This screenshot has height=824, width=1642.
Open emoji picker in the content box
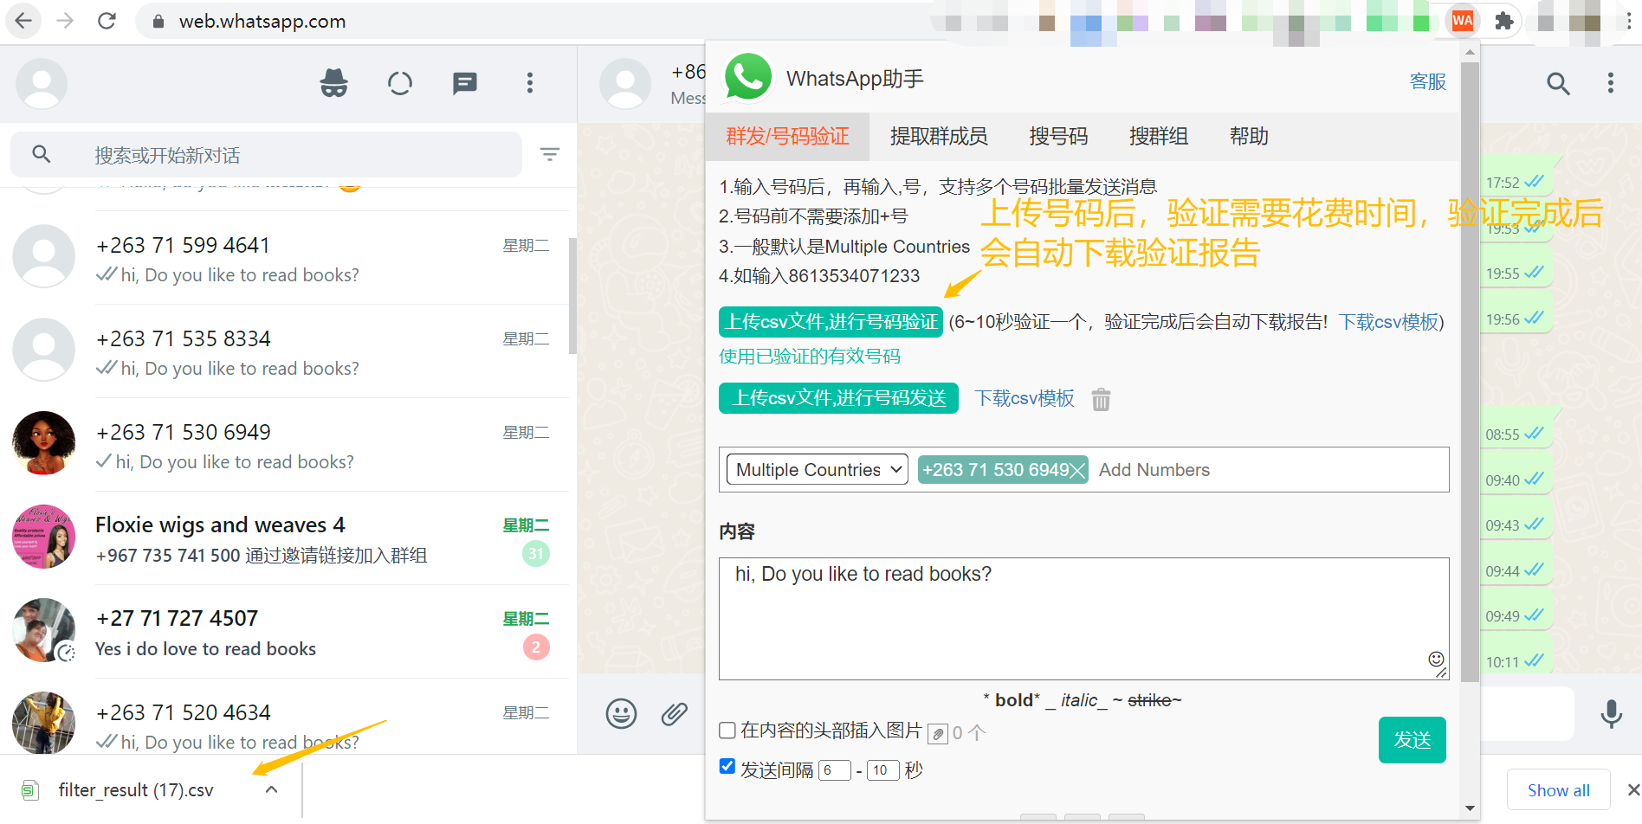coord(1436,659)
